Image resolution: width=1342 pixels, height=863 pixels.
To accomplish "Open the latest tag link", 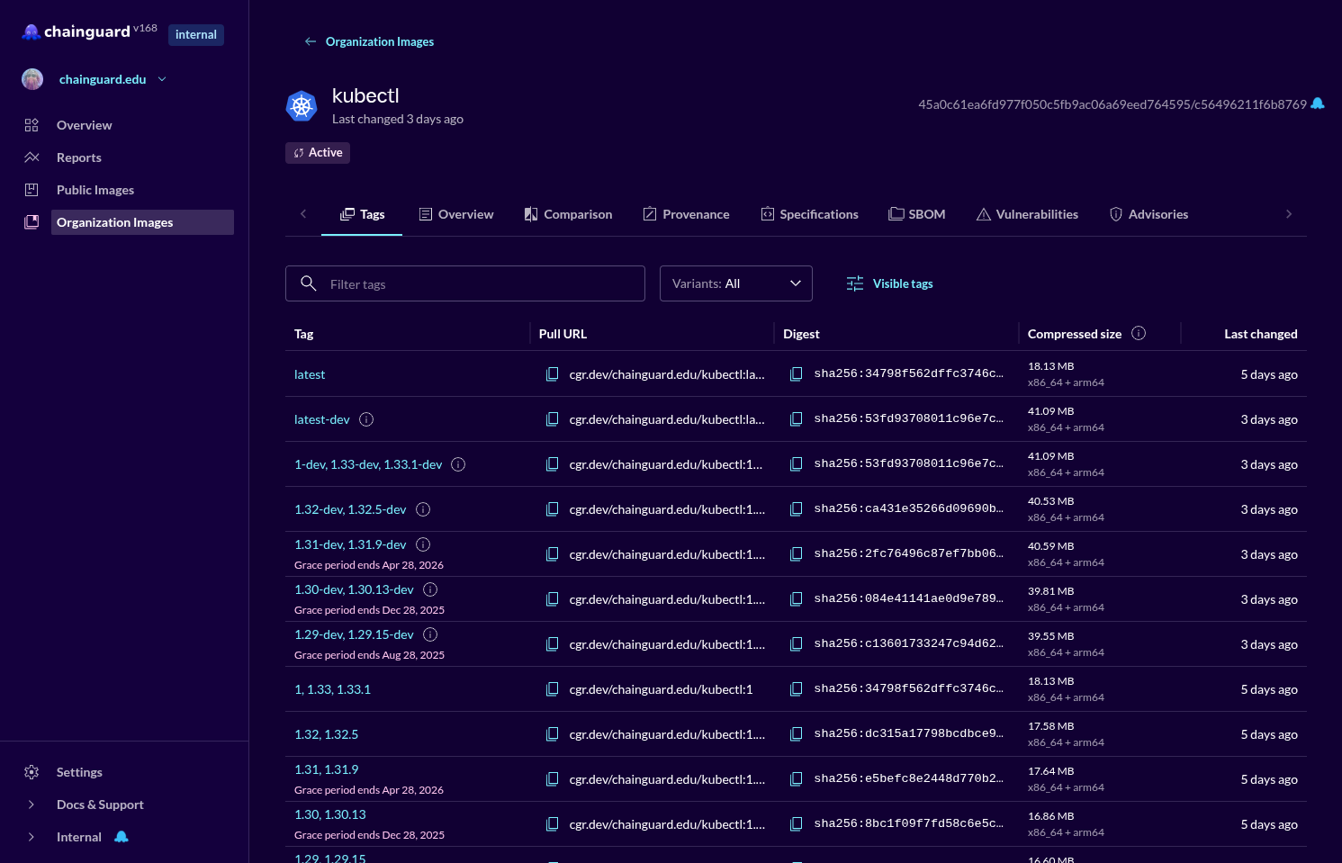I will pos(310,373).
